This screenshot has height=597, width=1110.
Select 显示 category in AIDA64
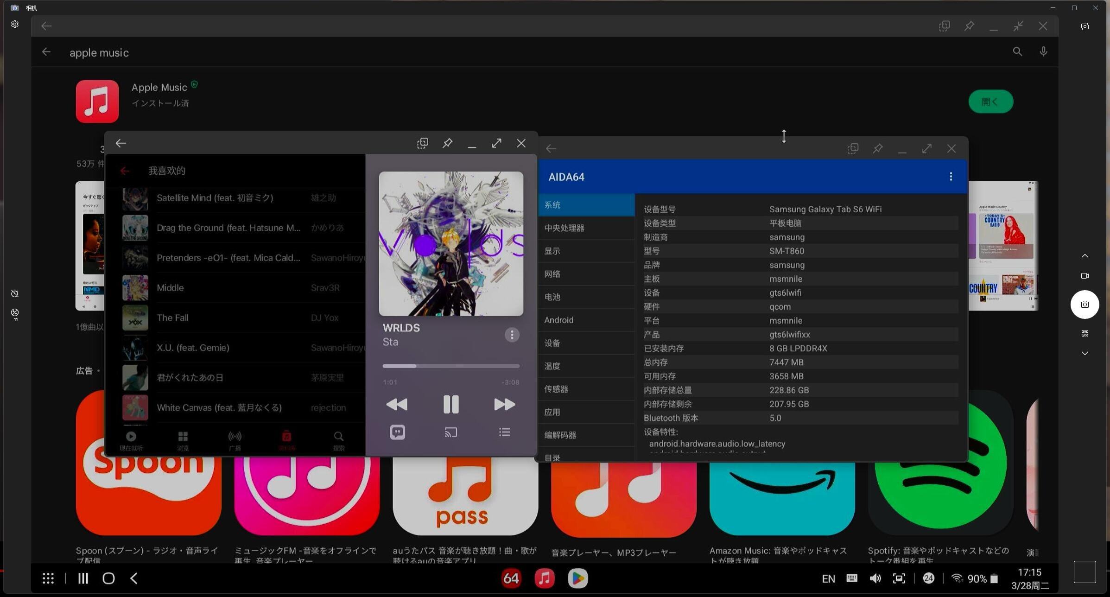click(x=586, y=251)
